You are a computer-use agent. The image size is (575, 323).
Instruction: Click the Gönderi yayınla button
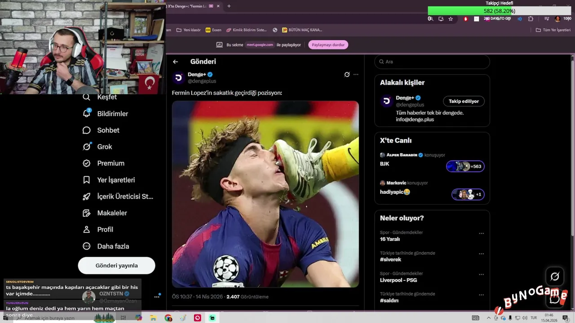tap(116, 266)
